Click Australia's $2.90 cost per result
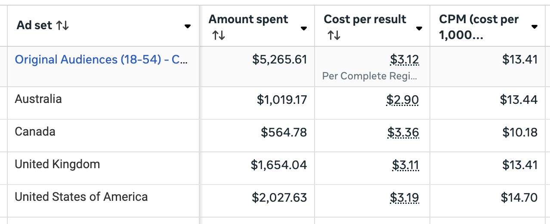The width and height of the screenshot is (550, 224). coord(402,100)
